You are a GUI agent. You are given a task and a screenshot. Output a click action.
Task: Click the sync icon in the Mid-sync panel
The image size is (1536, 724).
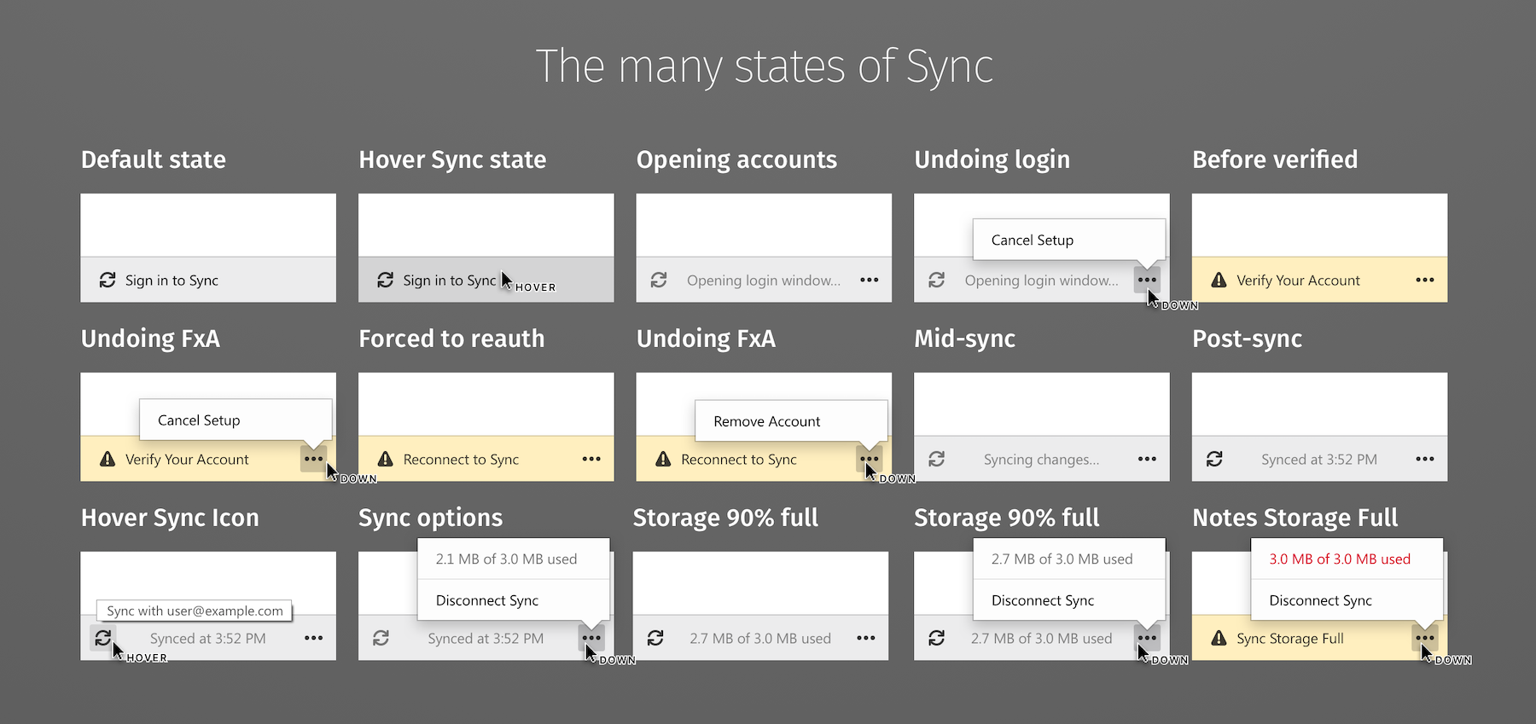coord(936,459)
